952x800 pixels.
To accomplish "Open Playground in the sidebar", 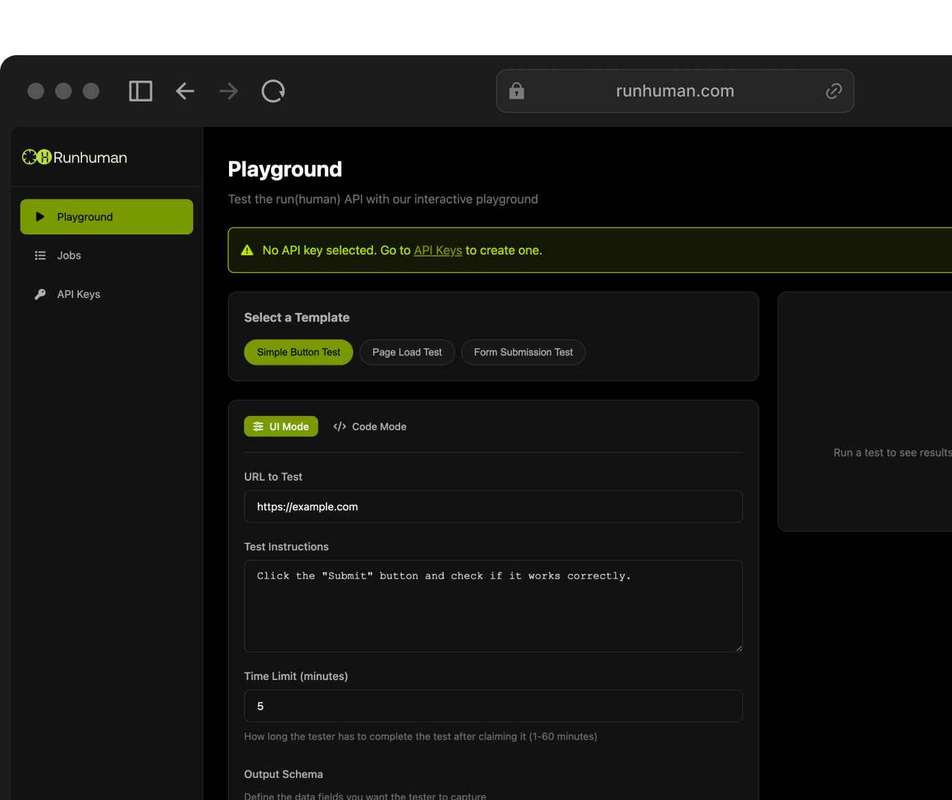I will point(106,217).
